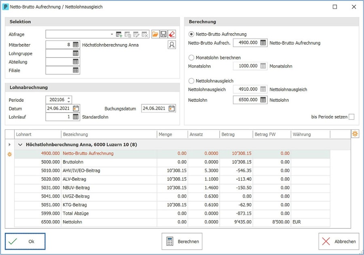Select Netto-Brutto Aufrechnung radio option
The height and width of the screenshot is (255, 364).
pos(191,34)
